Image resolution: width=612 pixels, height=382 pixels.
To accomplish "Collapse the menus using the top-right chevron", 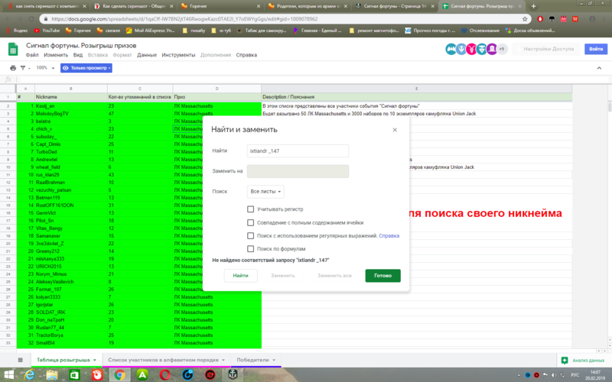I will (599, 68).
